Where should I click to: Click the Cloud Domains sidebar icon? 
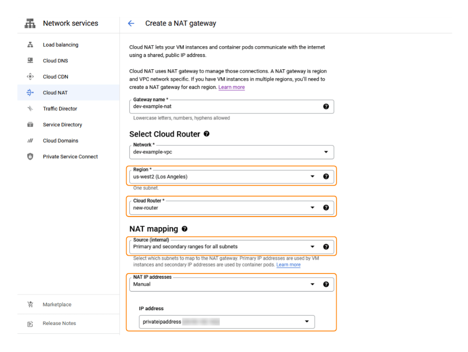click(30, 140)
